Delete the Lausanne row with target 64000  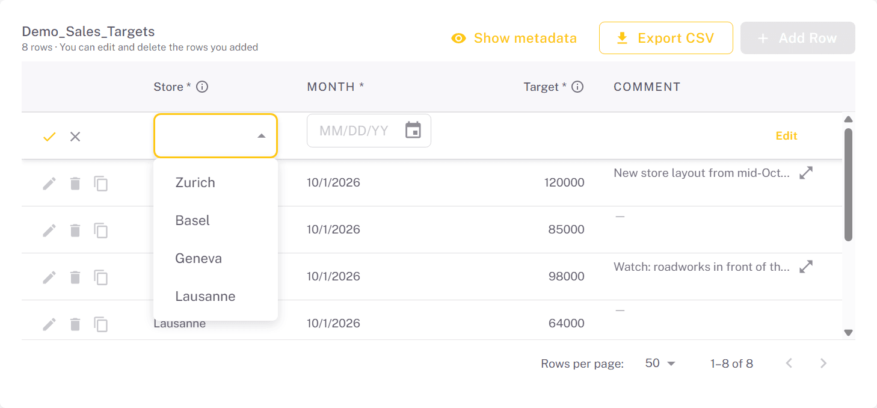pos(75,324)
